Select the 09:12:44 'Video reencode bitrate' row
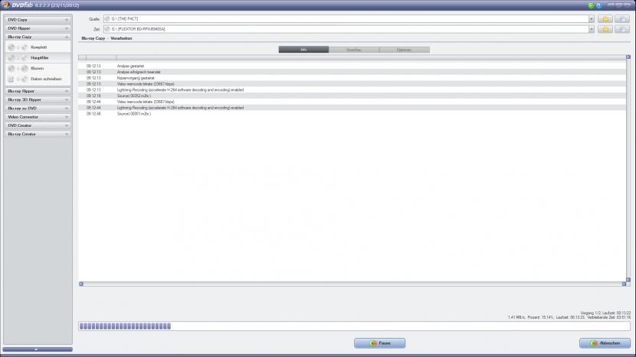 click(352, 102)
